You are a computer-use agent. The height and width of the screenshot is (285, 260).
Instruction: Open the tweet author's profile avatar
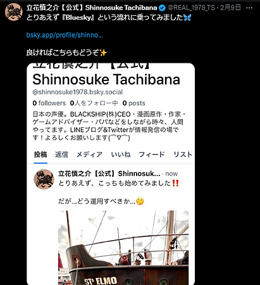click(x=14, y=12)
